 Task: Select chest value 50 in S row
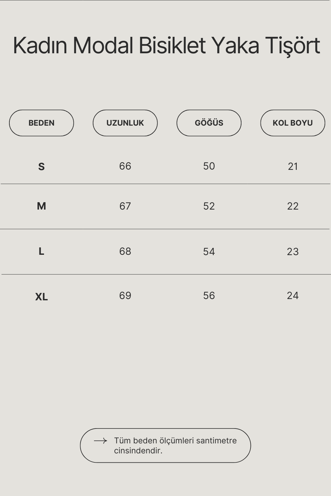pyautogui.click(x=209, y=166)
